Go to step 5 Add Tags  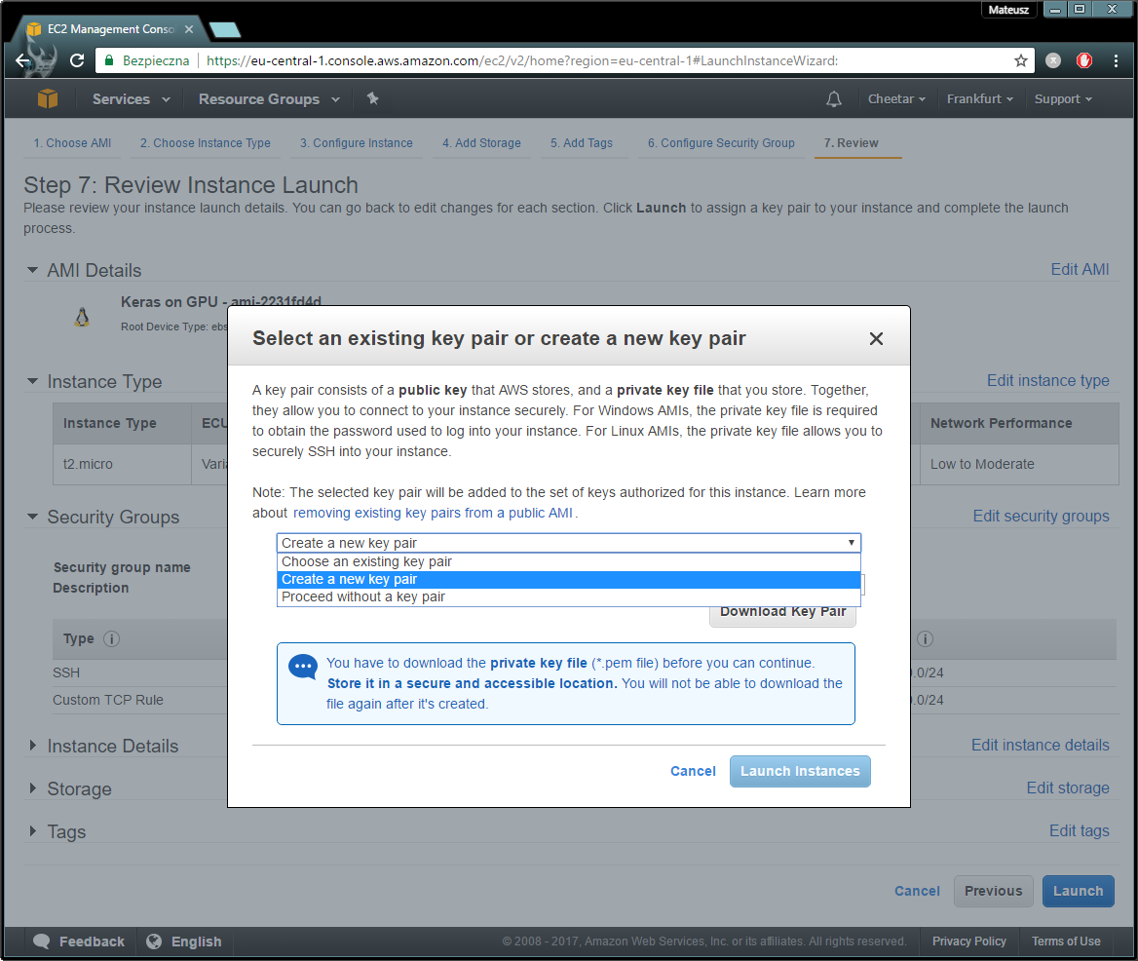(582, 143)
